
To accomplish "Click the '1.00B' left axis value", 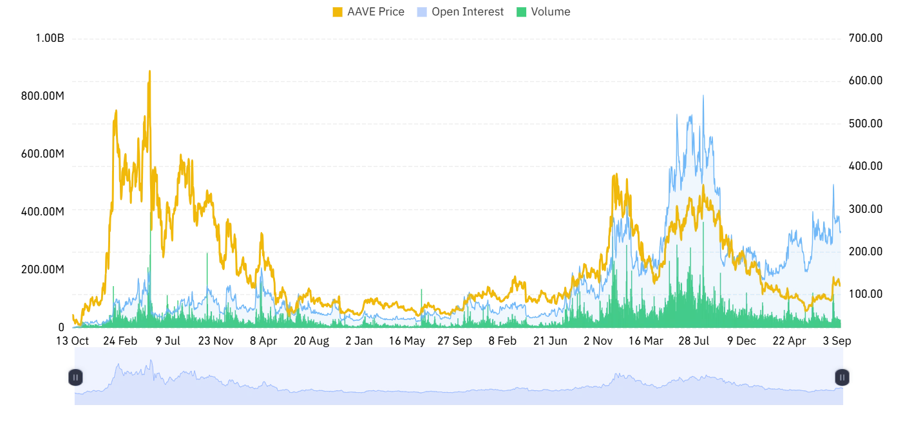I will pyautogui.click(x=50, y=39).
